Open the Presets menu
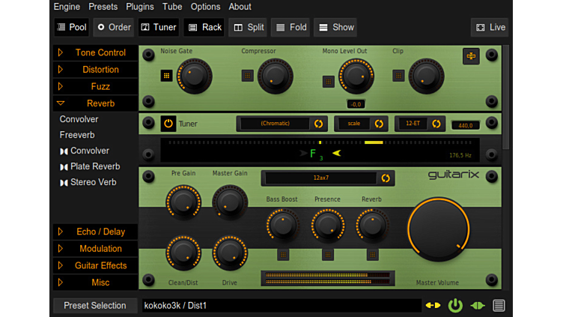Viewport: 563px width, 317px height. (103, 7)
